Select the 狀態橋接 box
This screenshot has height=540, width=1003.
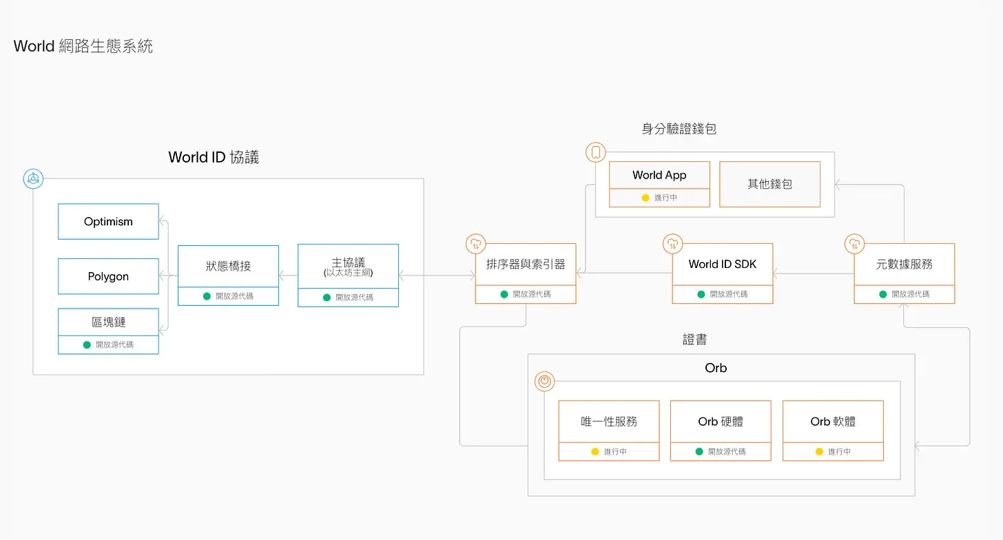coord(228,276)
